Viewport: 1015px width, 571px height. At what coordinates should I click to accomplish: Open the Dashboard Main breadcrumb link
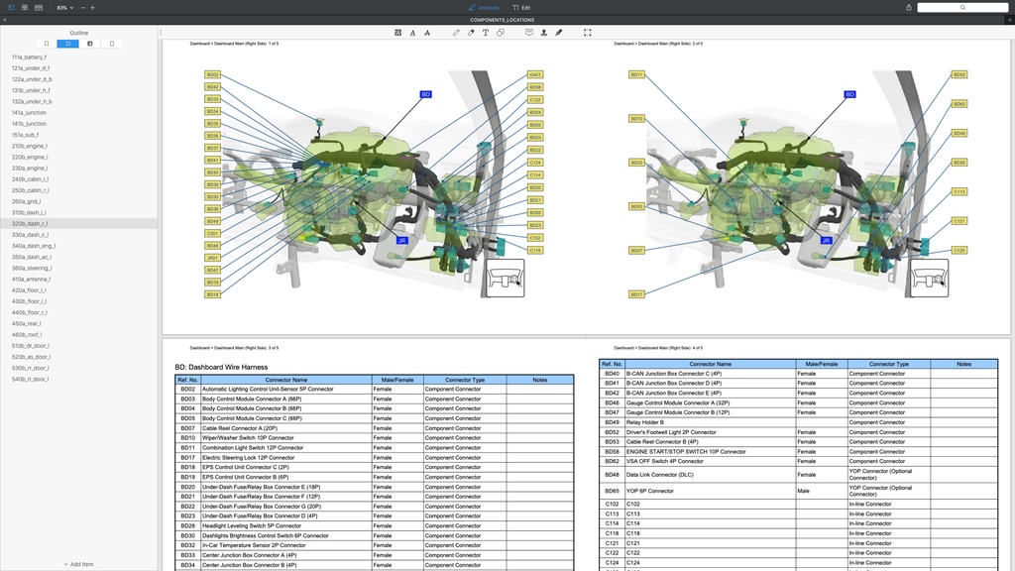pyautogui.click(x=228, y=41)
